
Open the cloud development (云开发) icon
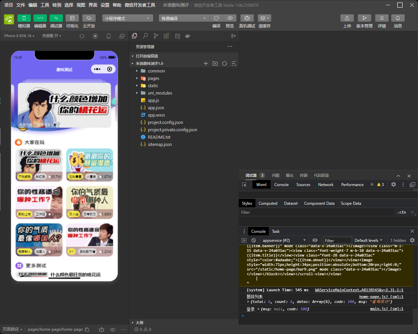point(89,18)
